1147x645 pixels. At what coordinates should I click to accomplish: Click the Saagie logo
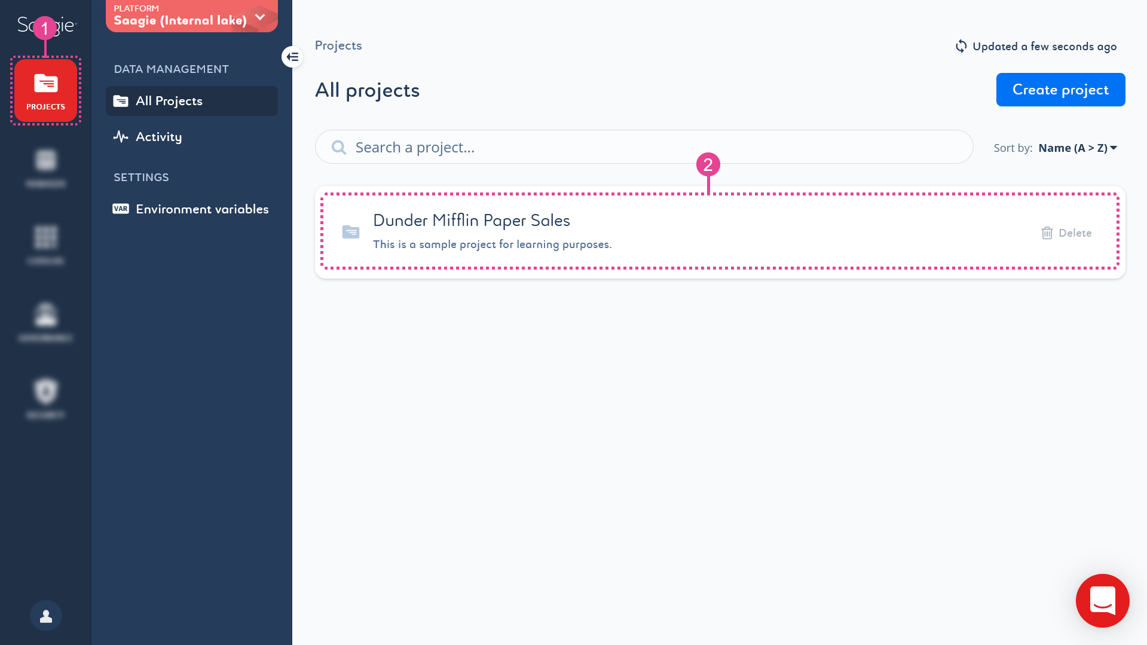[46, 25]
